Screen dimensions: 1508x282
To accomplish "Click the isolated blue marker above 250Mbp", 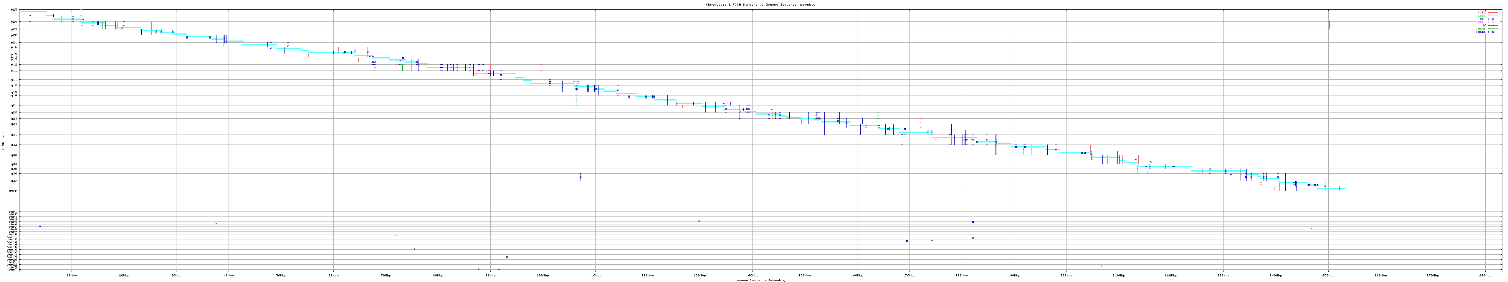I will coord(1330,26).
